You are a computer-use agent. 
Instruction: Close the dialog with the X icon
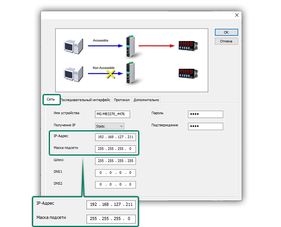coord(237,15)
